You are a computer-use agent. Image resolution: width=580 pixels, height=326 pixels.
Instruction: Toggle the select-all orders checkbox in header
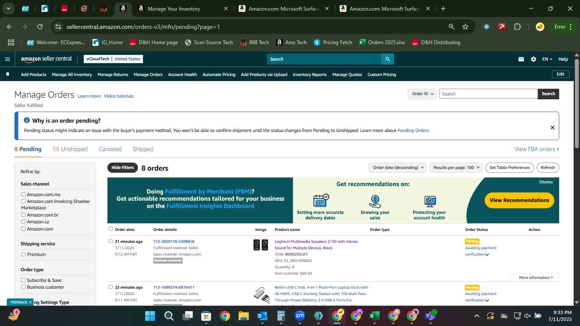(x=110, y=229)
